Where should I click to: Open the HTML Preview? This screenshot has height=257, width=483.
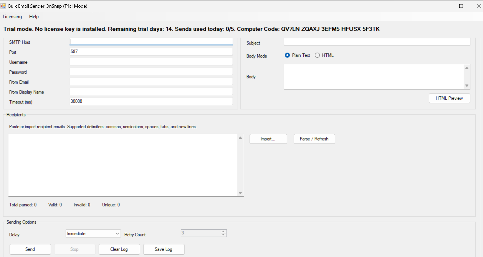pos(449,98)
